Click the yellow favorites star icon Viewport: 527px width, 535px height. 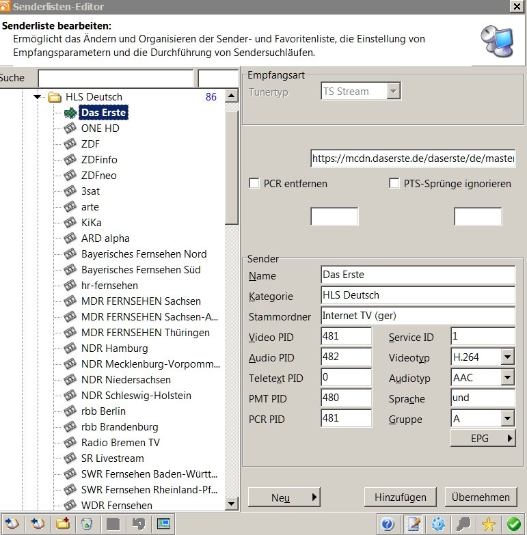click(x=489, y=524)
